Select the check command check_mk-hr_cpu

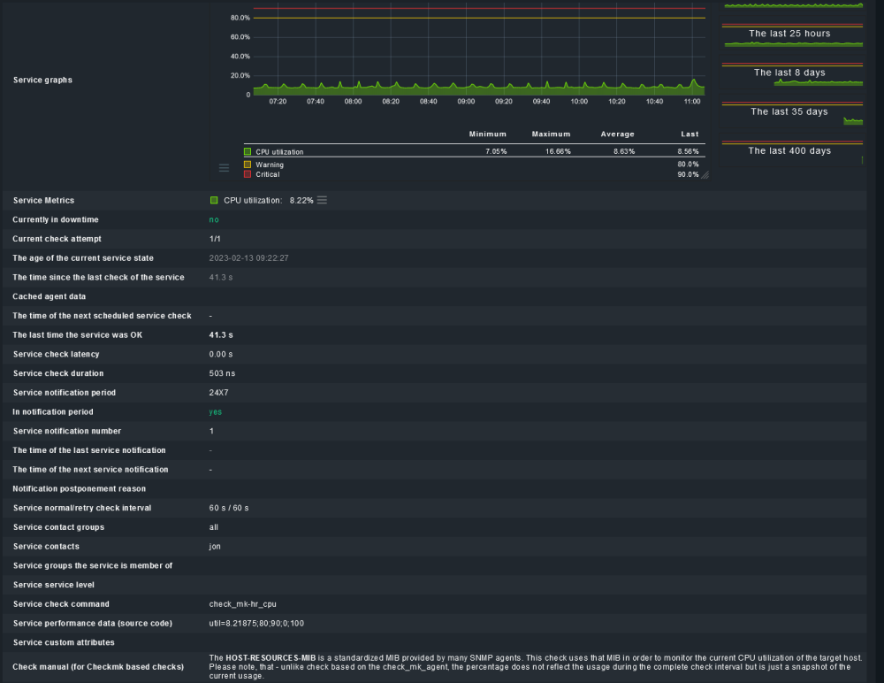(242, 604)
